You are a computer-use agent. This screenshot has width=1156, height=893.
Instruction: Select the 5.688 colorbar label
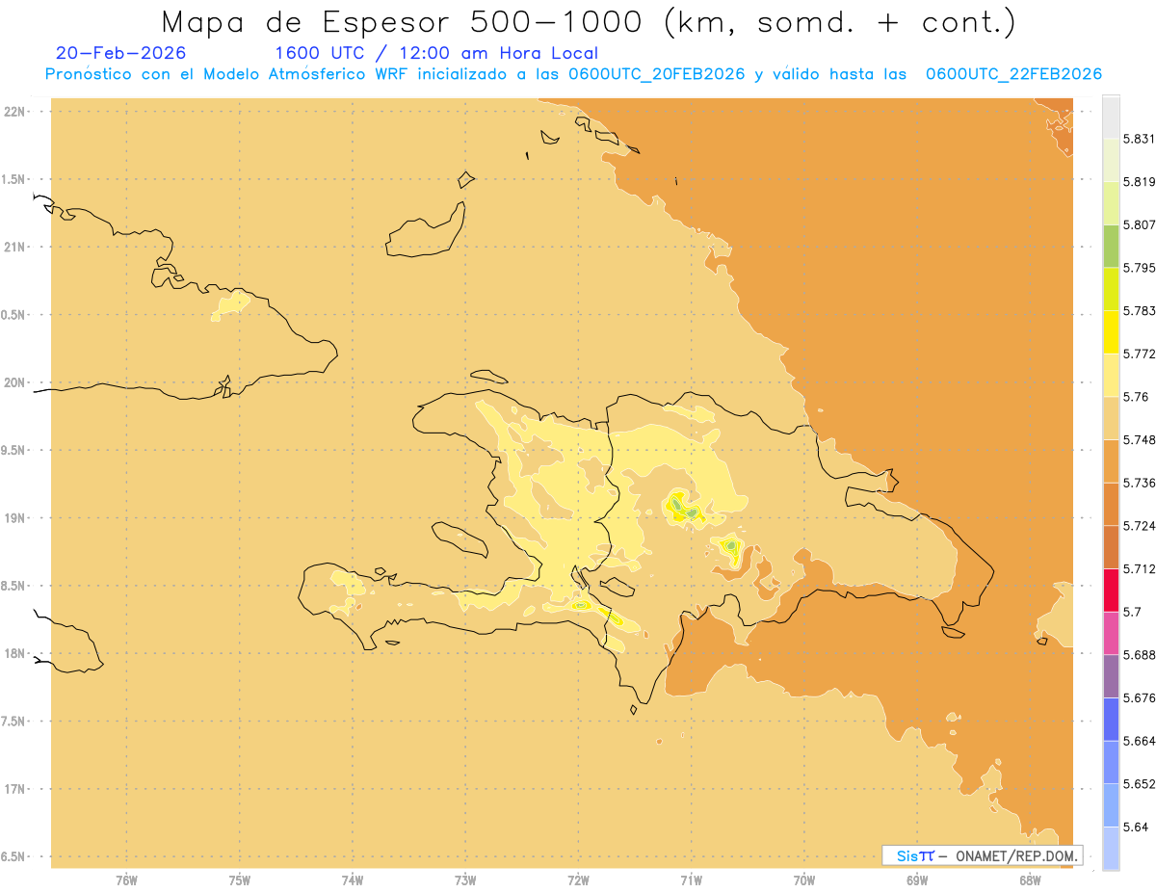(1140, 655)
